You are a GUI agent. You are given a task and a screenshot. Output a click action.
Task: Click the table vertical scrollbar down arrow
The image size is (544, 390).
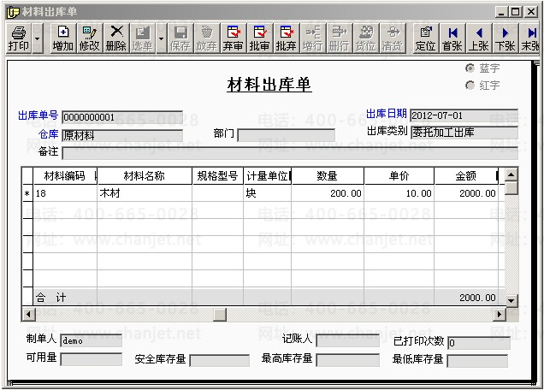511,300
